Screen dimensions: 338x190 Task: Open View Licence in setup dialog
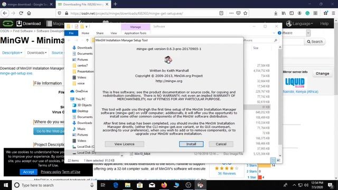(x=125, y=144)
